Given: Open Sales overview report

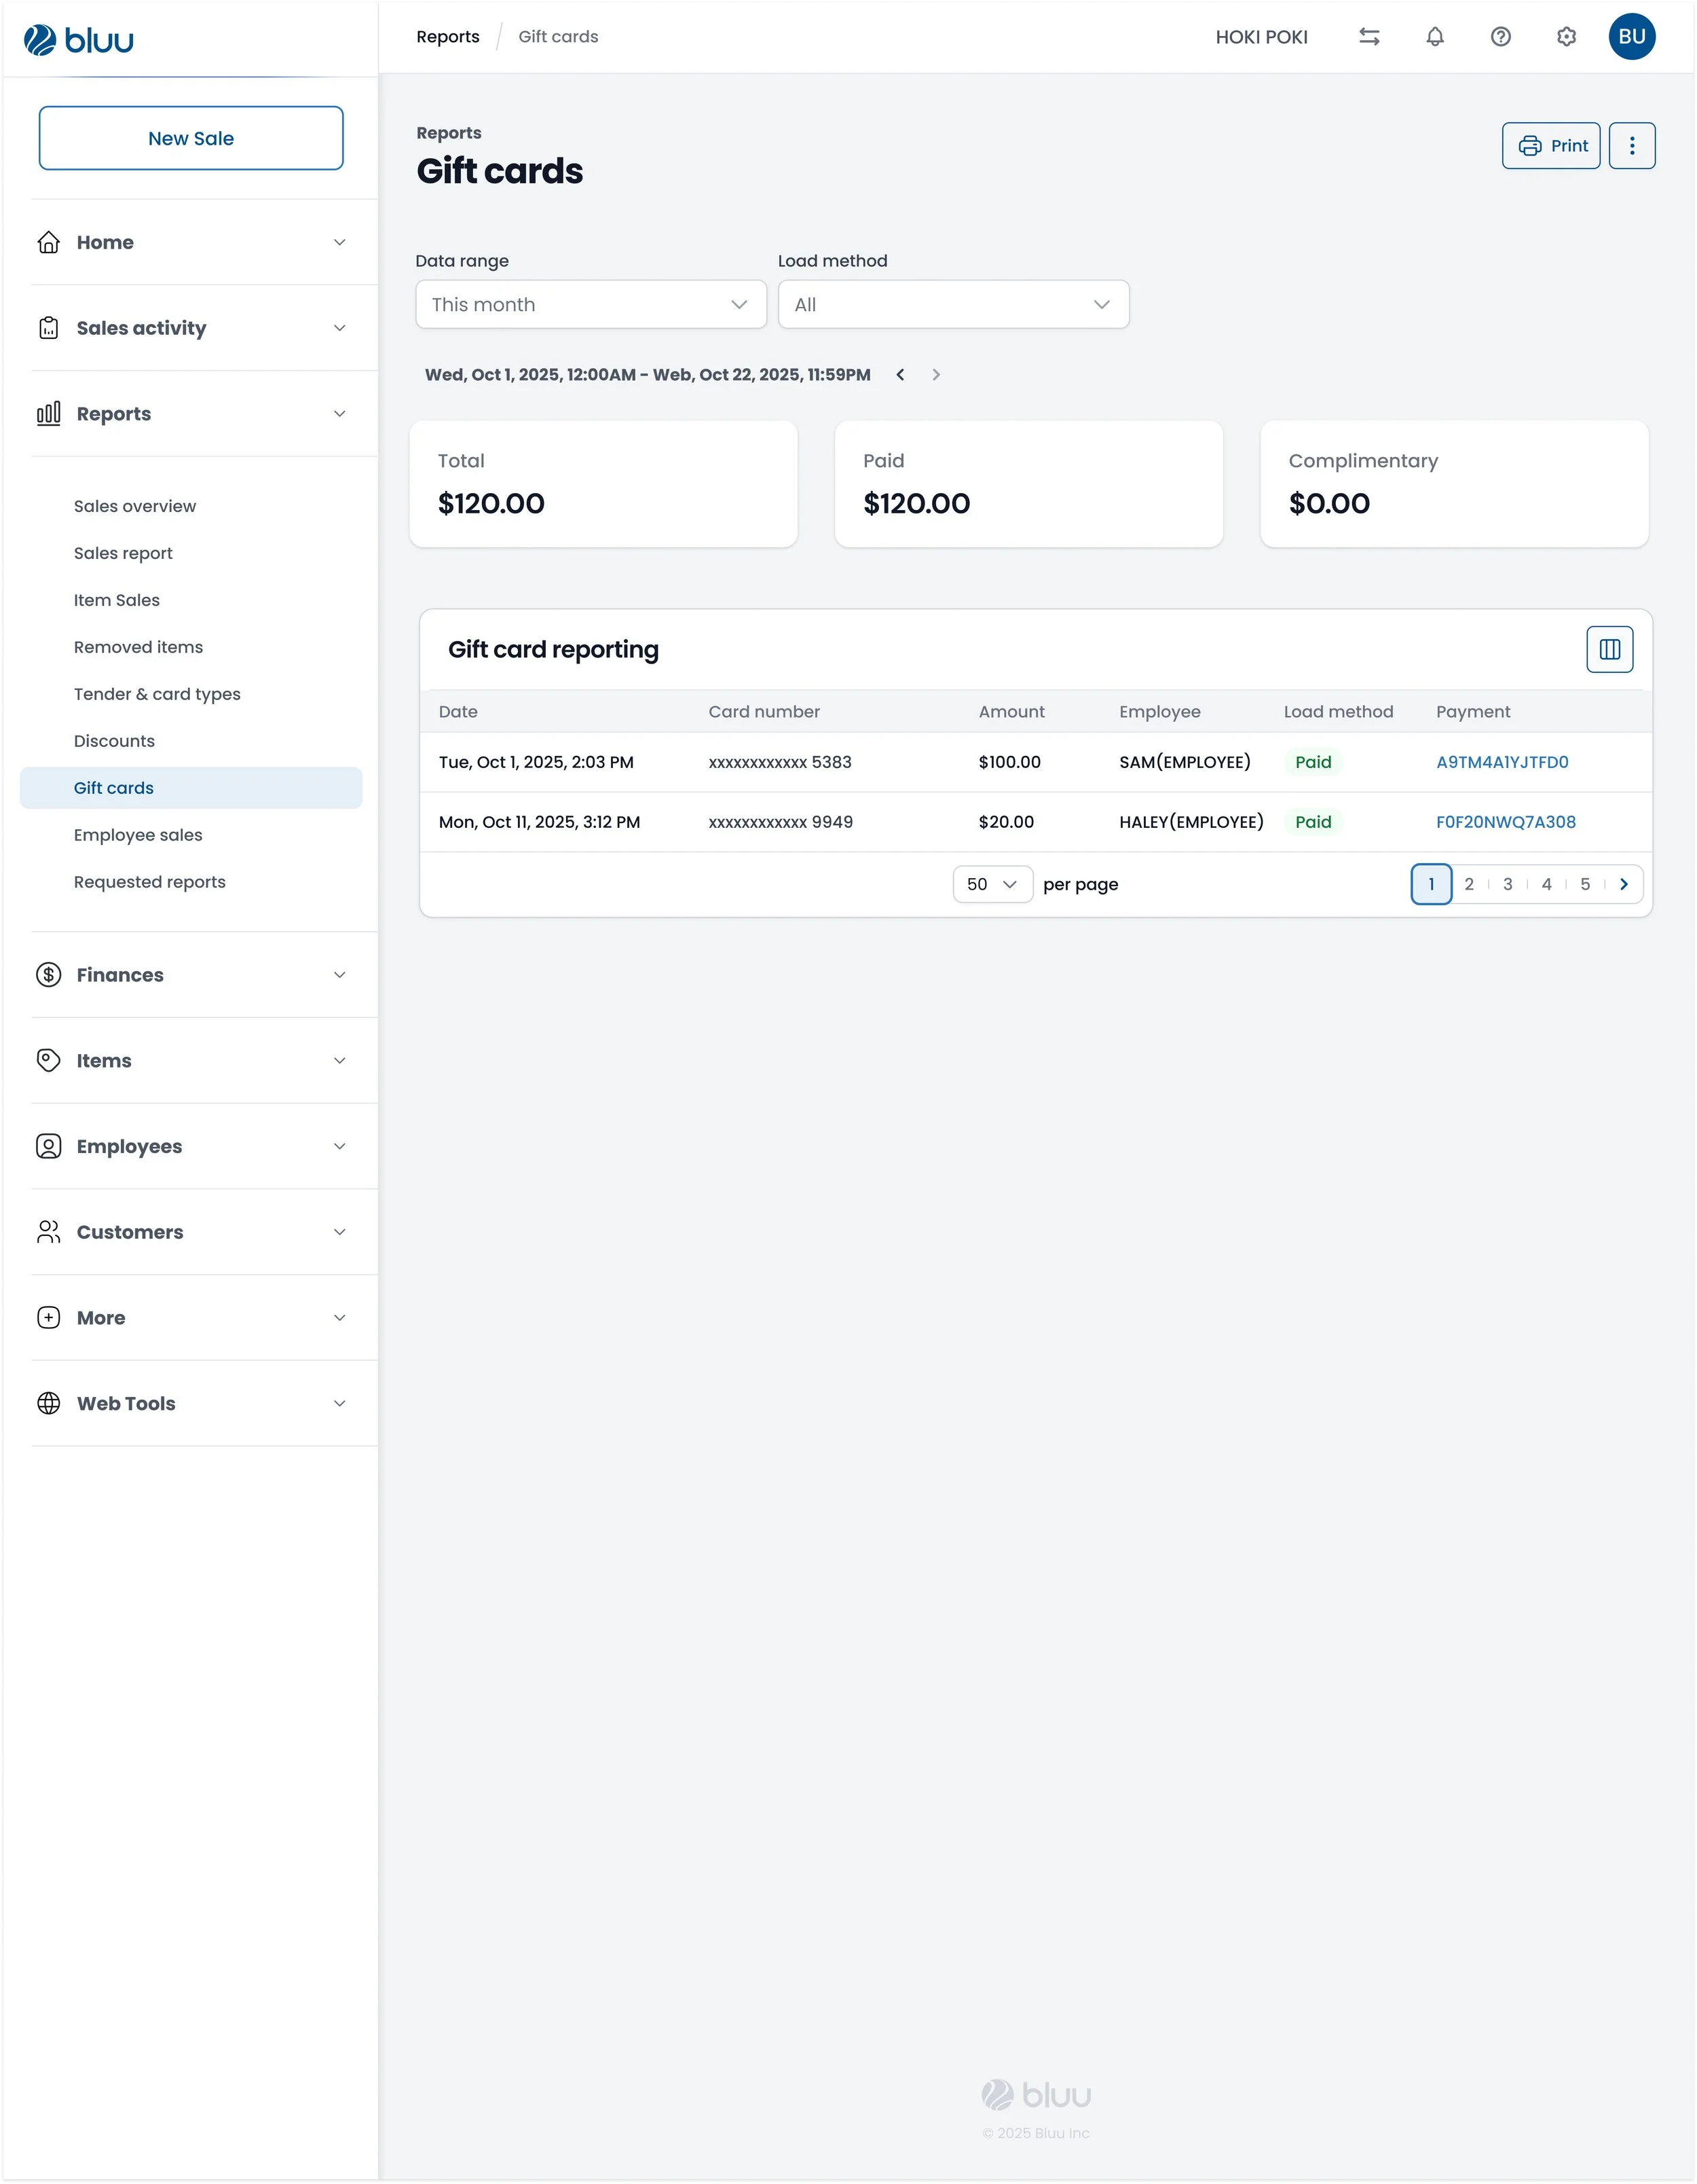Looking at the screenshot, I should [135, 507].
